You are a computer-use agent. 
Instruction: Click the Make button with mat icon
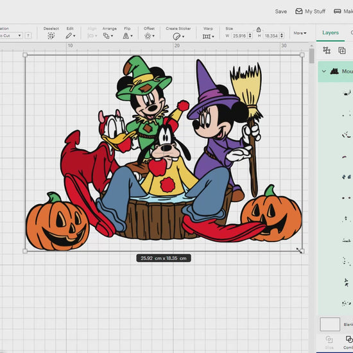[x=343, y=12]
